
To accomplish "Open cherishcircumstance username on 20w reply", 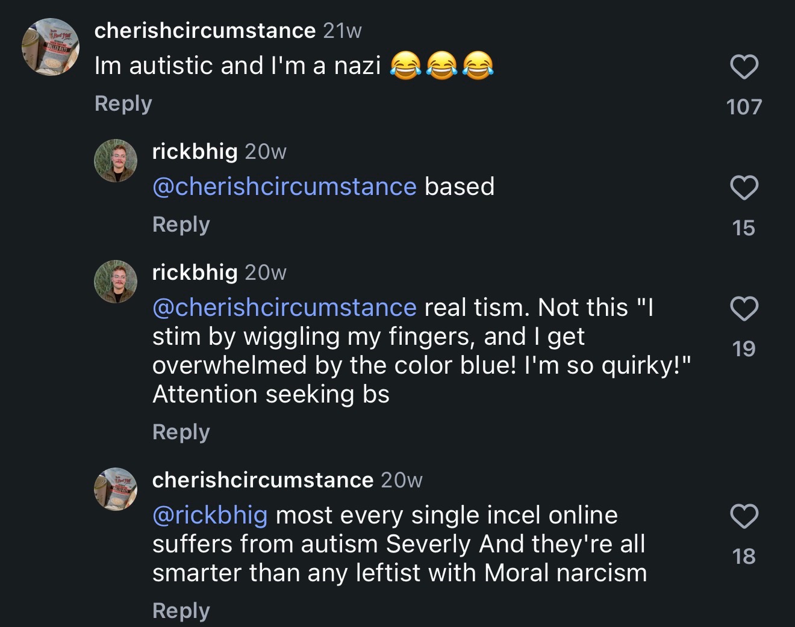I will click(x=263, y=480).
